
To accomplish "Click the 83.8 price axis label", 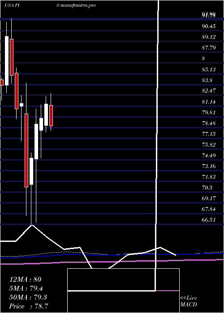I will point(207,80).
